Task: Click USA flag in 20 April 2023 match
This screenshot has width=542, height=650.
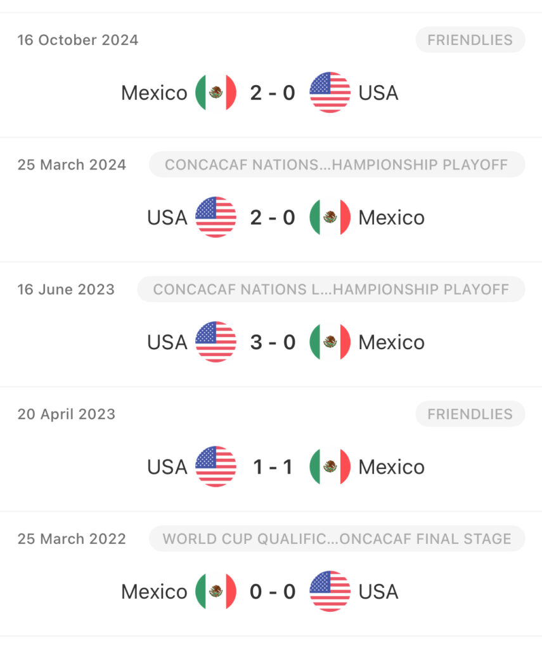Action: tap(216, 467)
